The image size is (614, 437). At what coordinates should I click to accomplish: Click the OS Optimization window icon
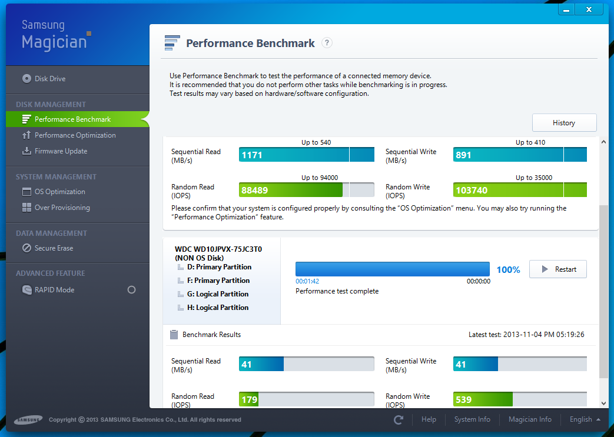[x=26, y=192]
